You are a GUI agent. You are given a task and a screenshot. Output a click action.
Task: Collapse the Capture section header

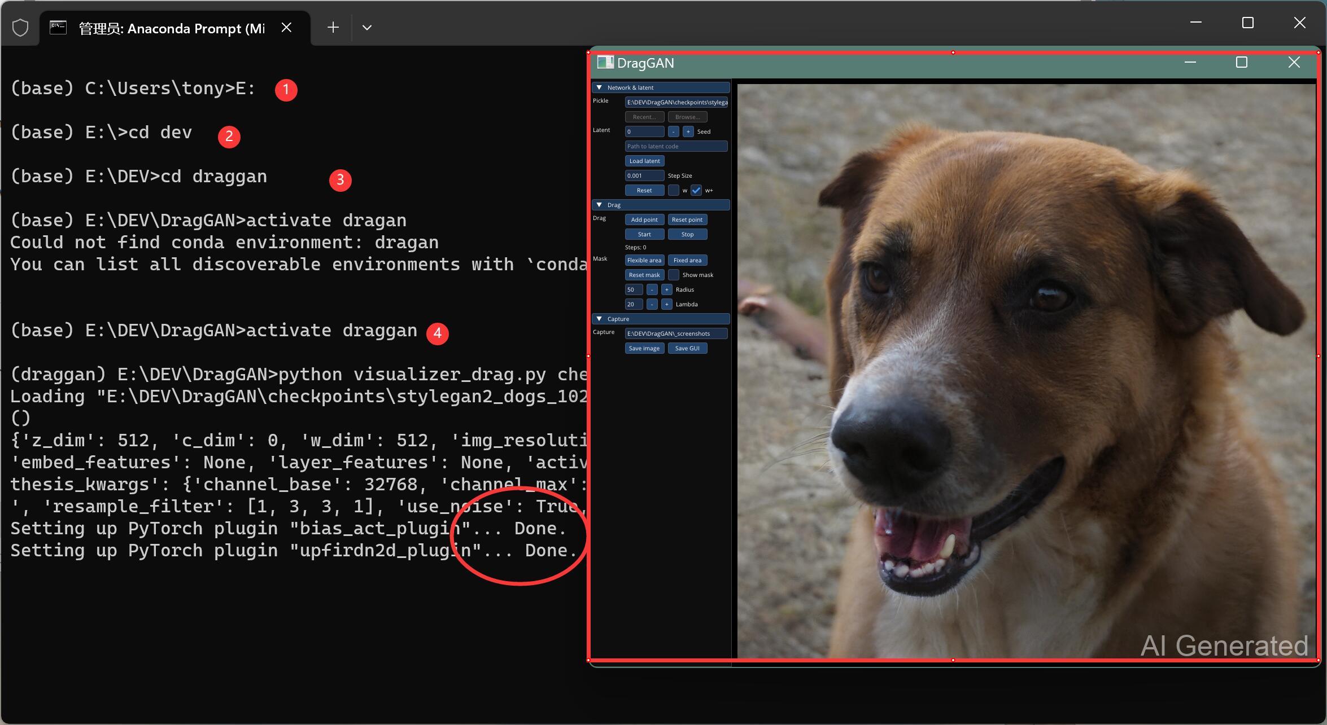point(661,319)
